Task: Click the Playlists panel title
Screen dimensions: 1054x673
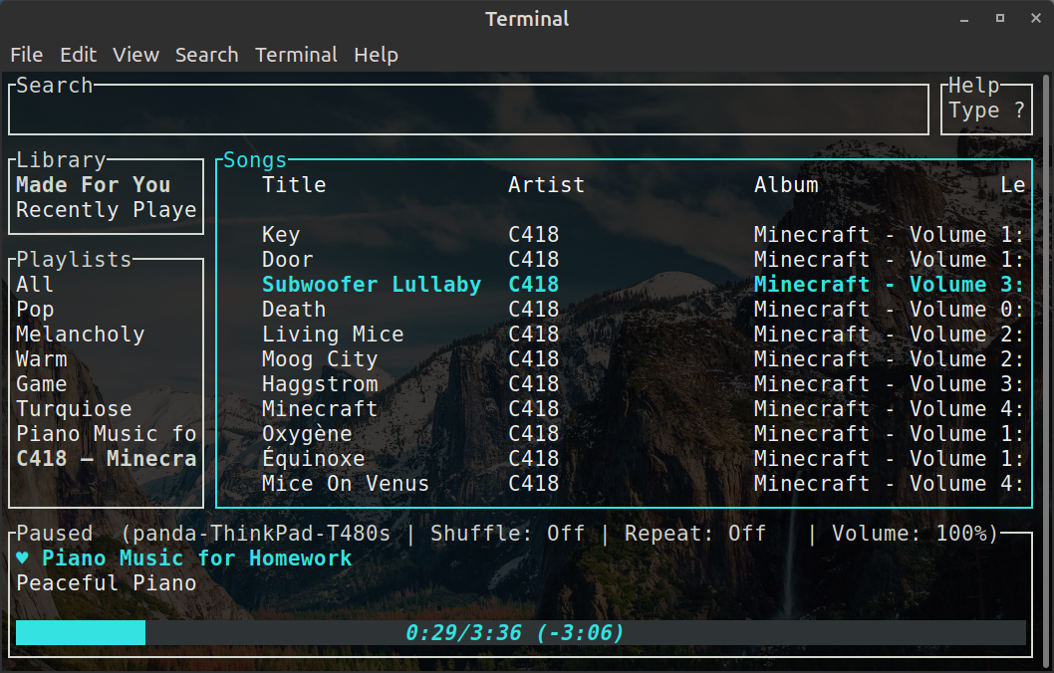Action: [74, 260]
